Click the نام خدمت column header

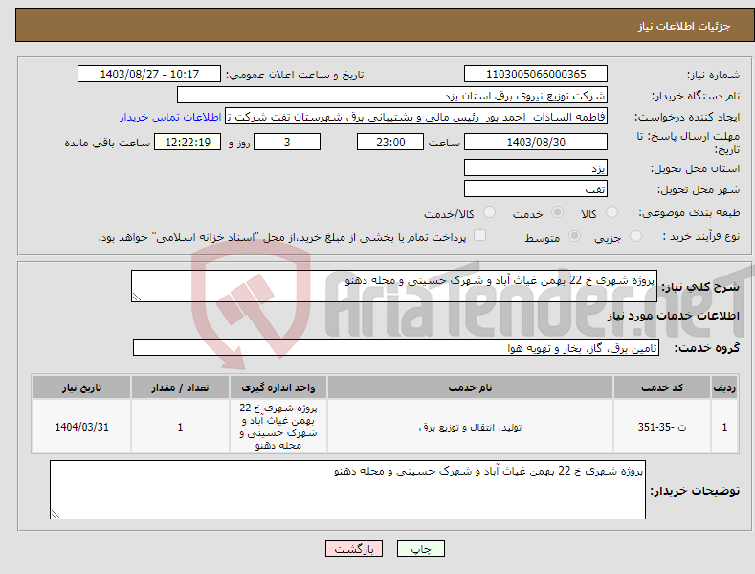[470, 387]
